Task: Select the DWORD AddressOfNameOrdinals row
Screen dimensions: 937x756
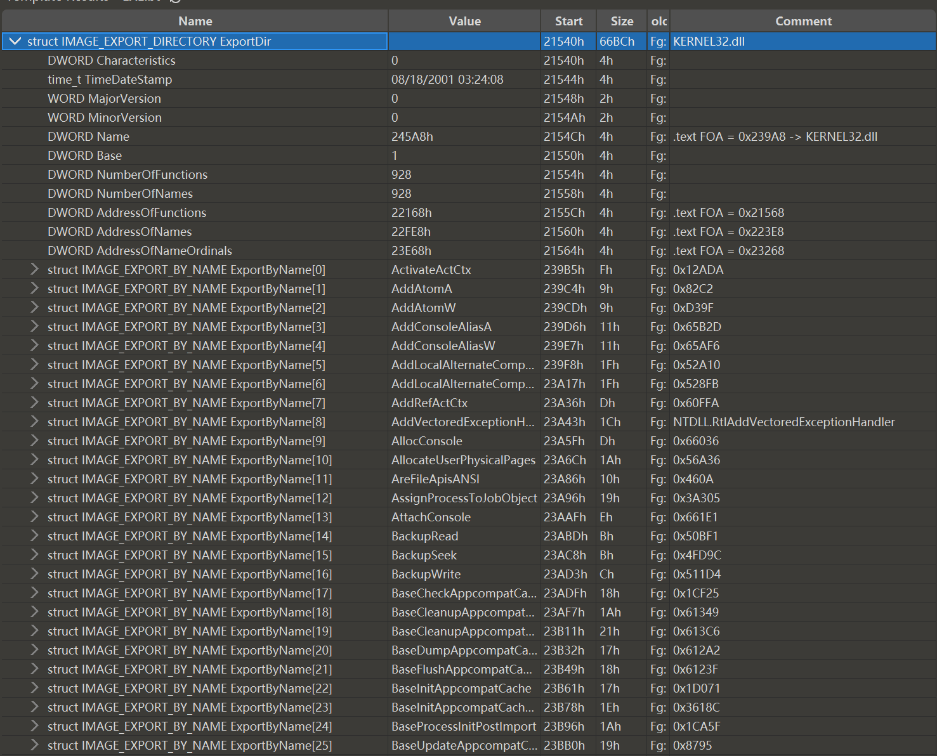Action: (x=468, y=251)
